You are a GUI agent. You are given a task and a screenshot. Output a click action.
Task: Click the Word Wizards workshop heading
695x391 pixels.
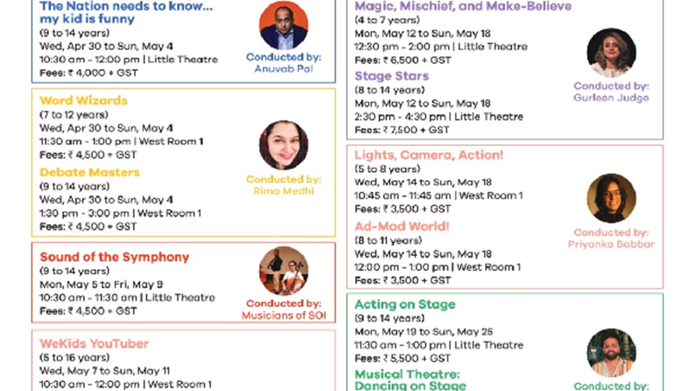83,101
